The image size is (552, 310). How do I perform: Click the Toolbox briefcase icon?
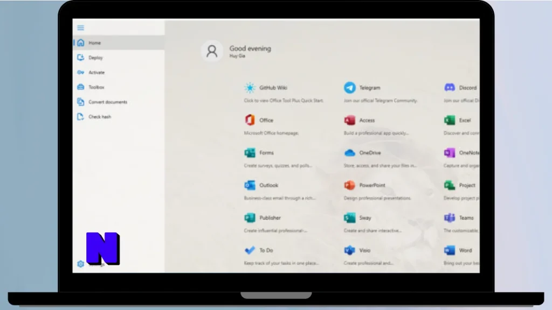(81, 87)
